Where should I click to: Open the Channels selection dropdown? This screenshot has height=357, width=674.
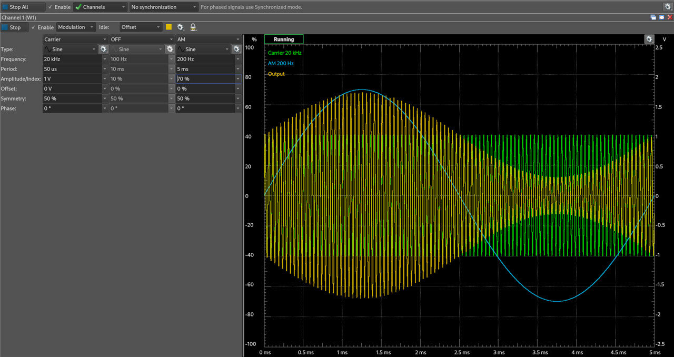click(x=100, y=7)
